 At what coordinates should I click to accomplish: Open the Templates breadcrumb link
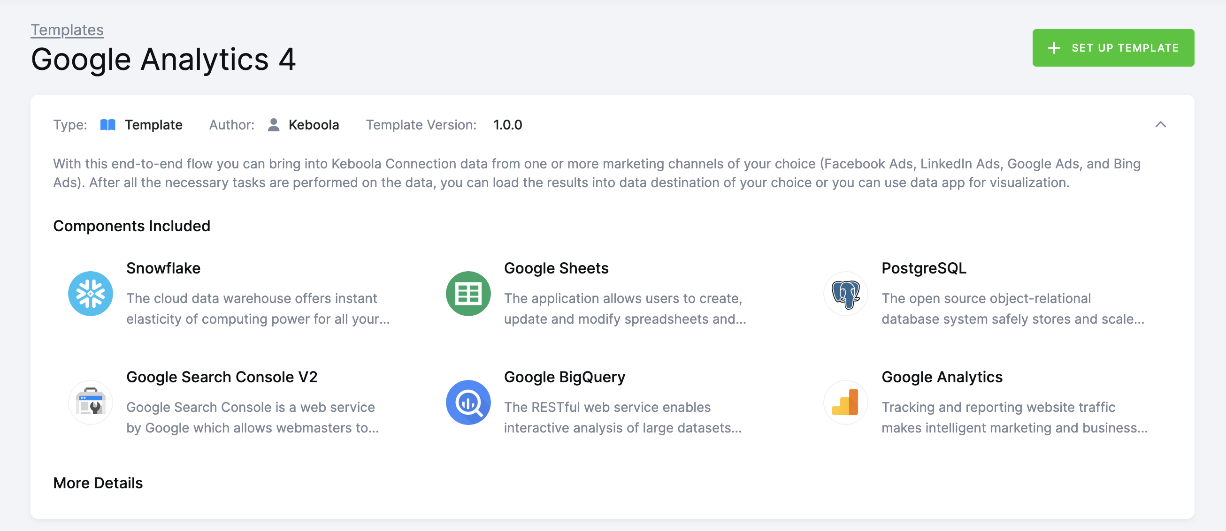(x=67, y=30)
